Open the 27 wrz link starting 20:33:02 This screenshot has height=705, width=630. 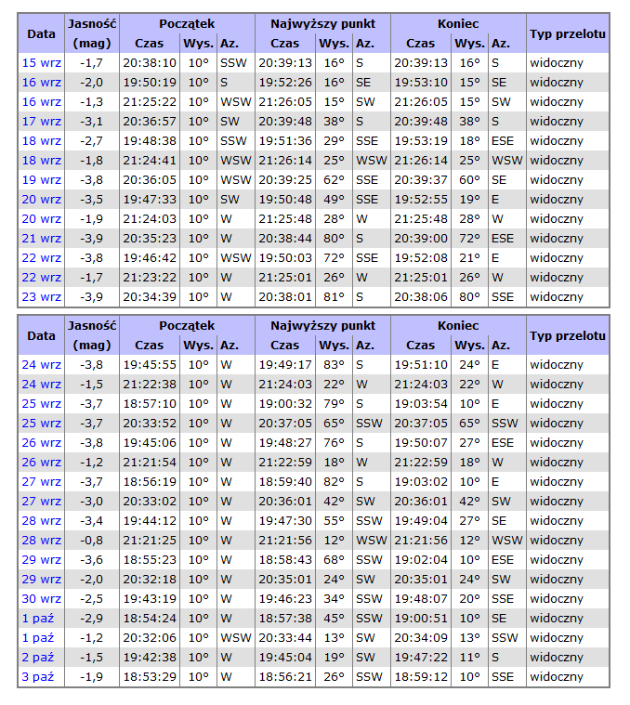[42, 502]
